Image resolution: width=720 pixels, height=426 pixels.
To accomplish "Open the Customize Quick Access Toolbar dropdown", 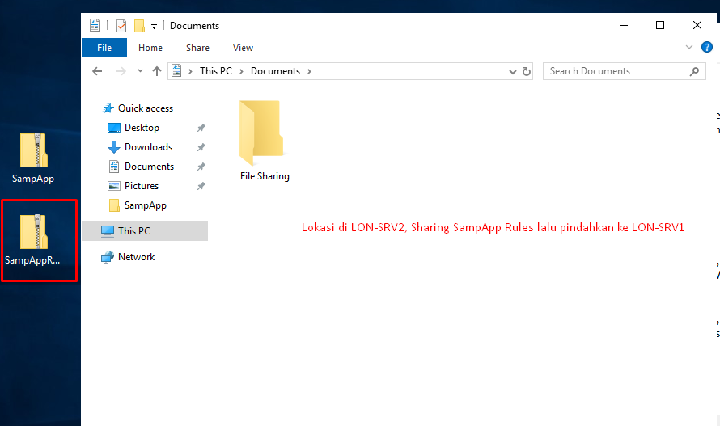I will point(155,27).
